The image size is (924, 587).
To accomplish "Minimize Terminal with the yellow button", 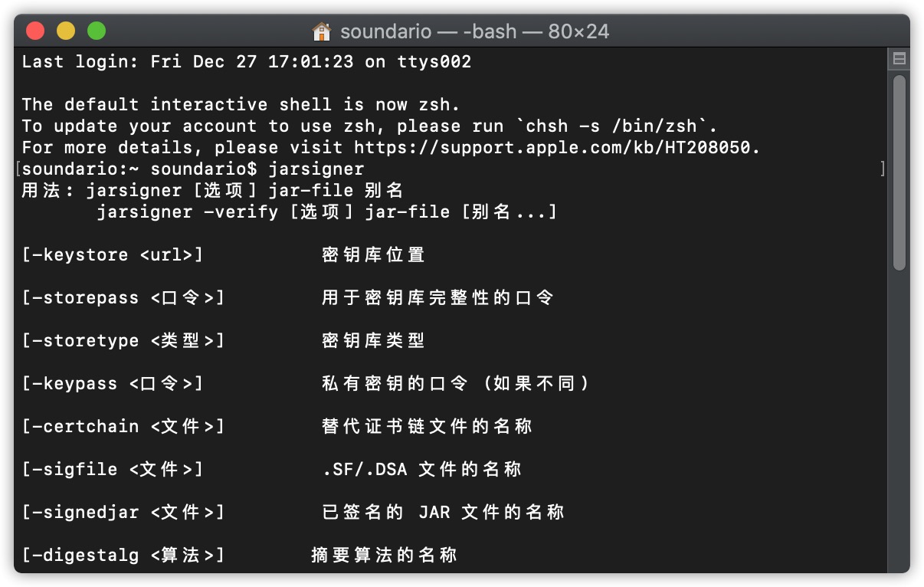I will 66,31.
